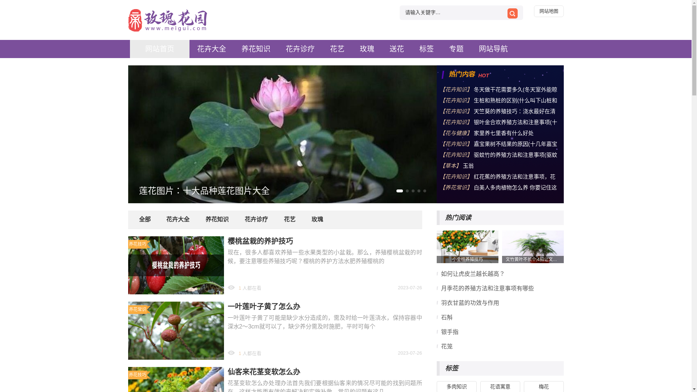Screen dimensions: 697x392
Task: Click the cherry bonsai article thumbnail
Action: pos(176,265)
